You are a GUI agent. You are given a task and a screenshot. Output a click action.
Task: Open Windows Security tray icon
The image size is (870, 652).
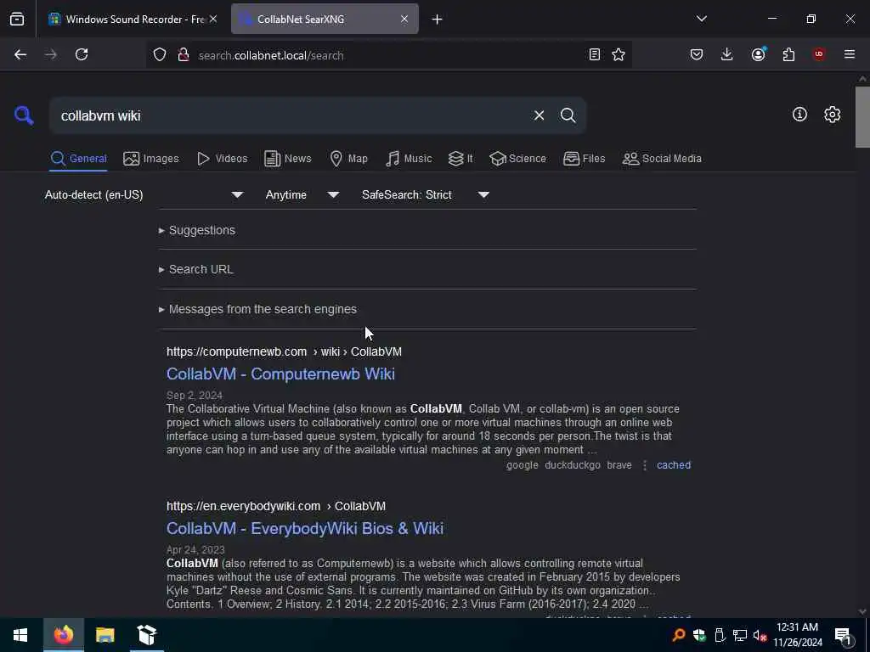click(x=699, y=635)
